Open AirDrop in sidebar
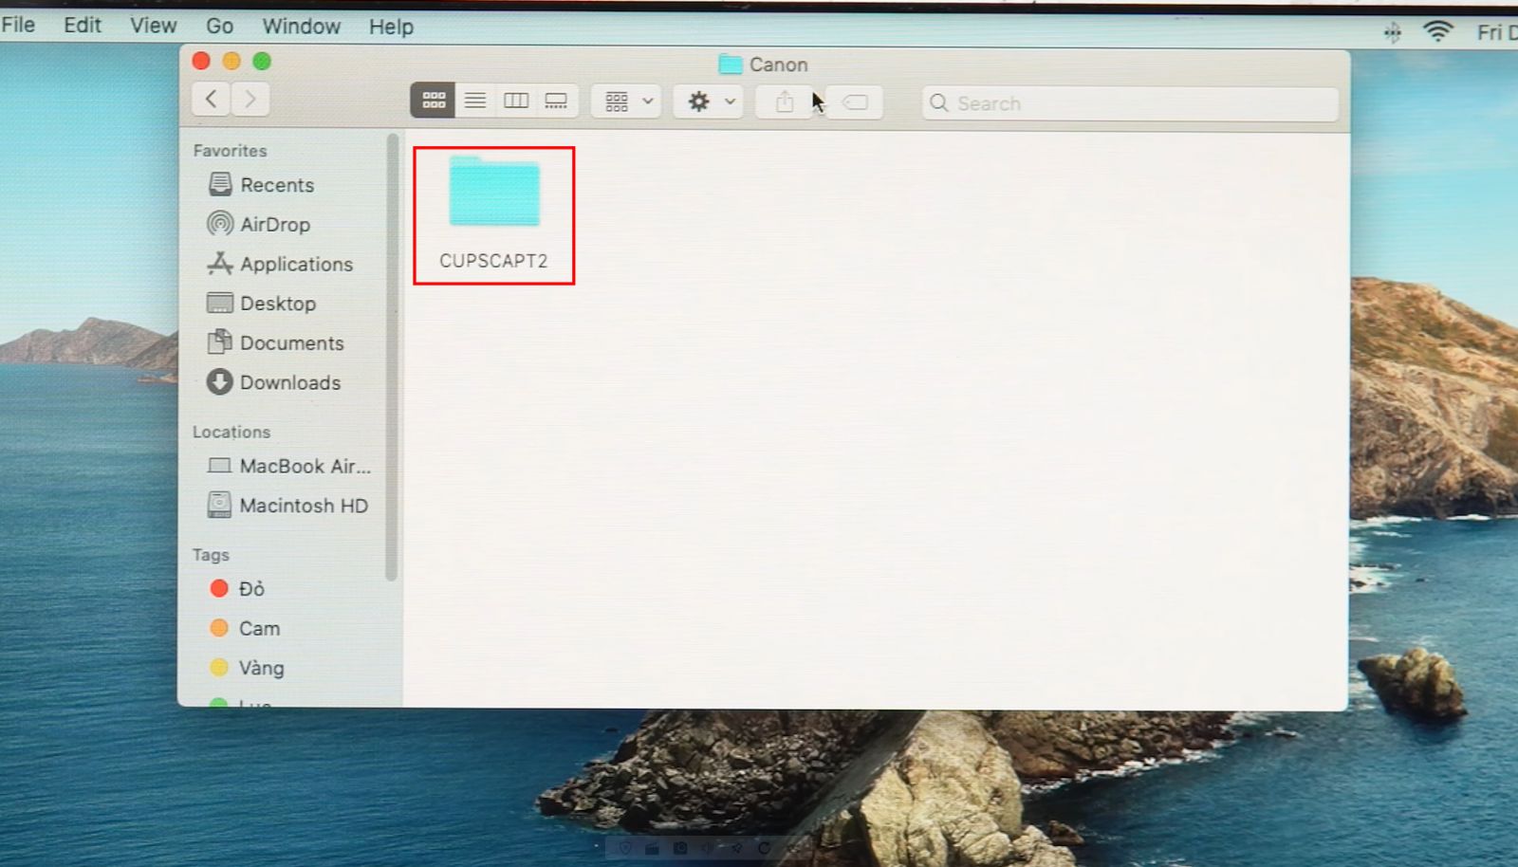This screenshot has width=1518, height=867. pyautogui.click(x=273, y=224)
